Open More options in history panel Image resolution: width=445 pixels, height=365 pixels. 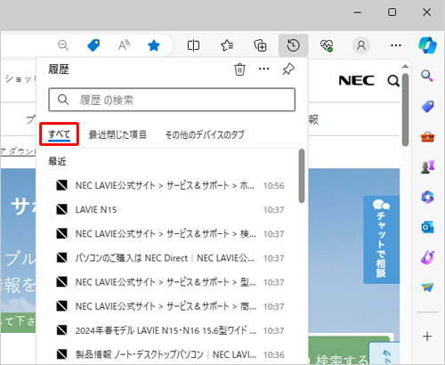coord(264,69)
